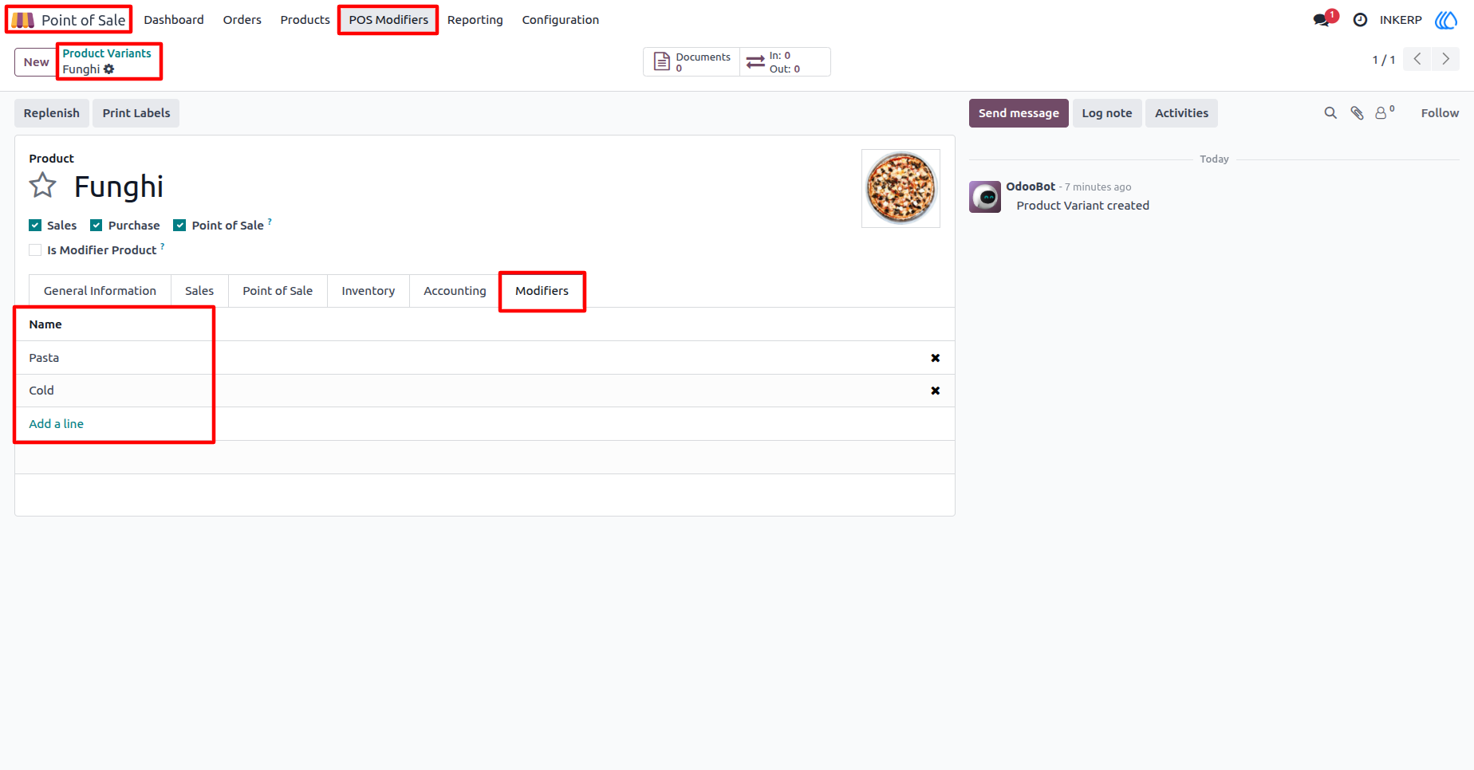Screen dimensions: 1474x770
Task: Go back via Product Variants breadcrumb
Action: 107,53
